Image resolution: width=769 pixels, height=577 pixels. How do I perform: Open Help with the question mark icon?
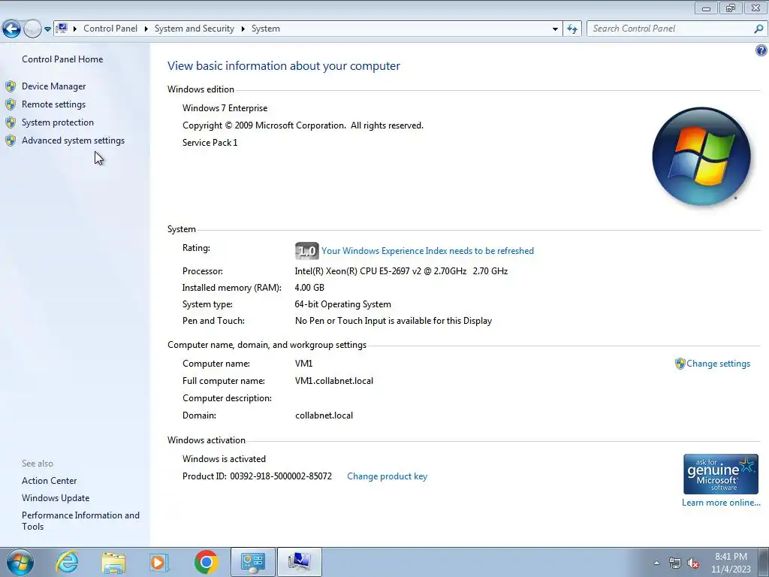[761, 50]
